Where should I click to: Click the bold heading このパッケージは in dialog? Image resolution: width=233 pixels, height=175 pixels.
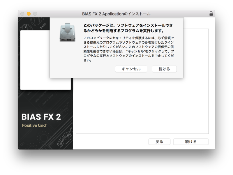128,28
